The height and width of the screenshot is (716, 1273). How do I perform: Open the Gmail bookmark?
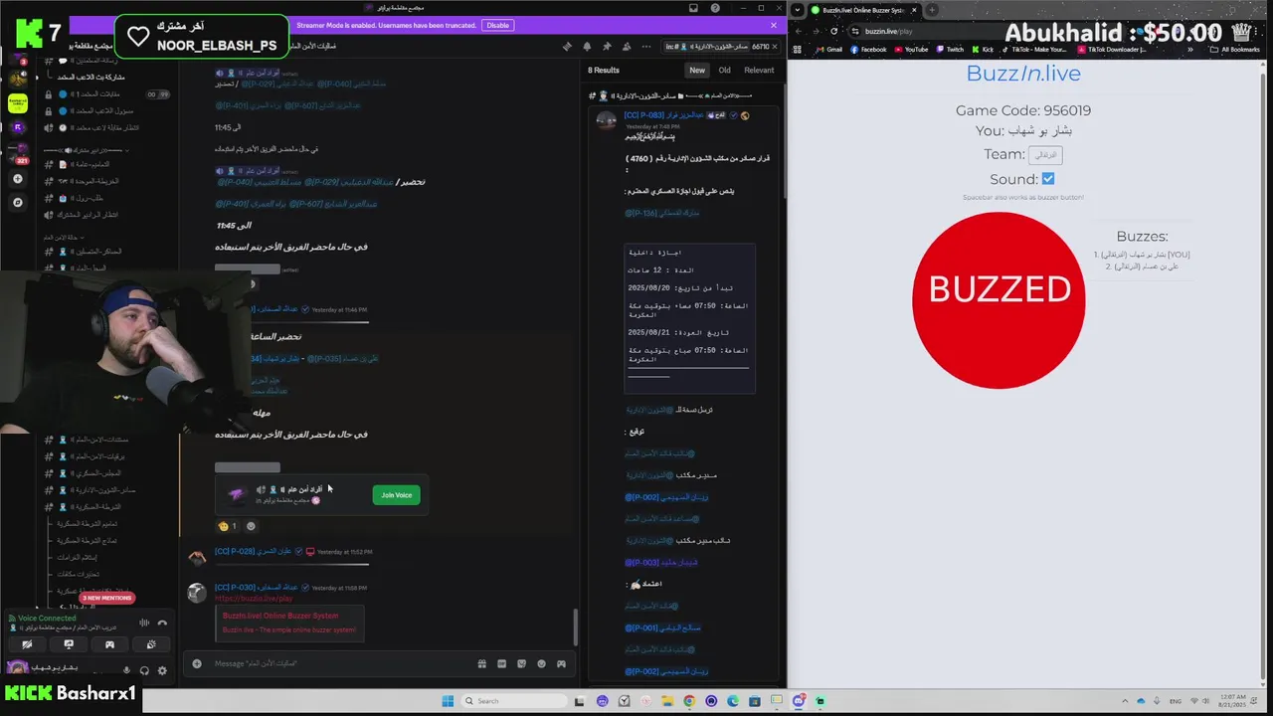[x=827, y=50]
